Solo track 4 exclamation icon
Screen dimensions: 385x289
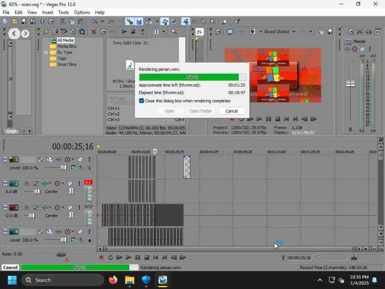coord(89,231)
